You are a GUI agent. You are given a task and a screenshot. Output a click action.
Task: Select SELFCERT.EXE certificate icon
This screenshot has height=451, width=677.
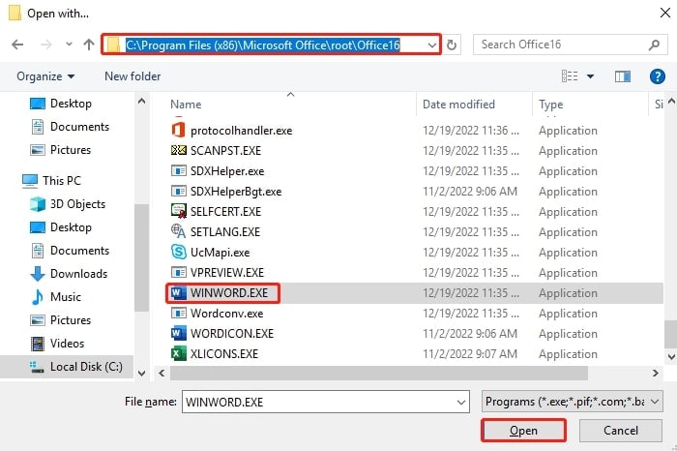(179, 211)
